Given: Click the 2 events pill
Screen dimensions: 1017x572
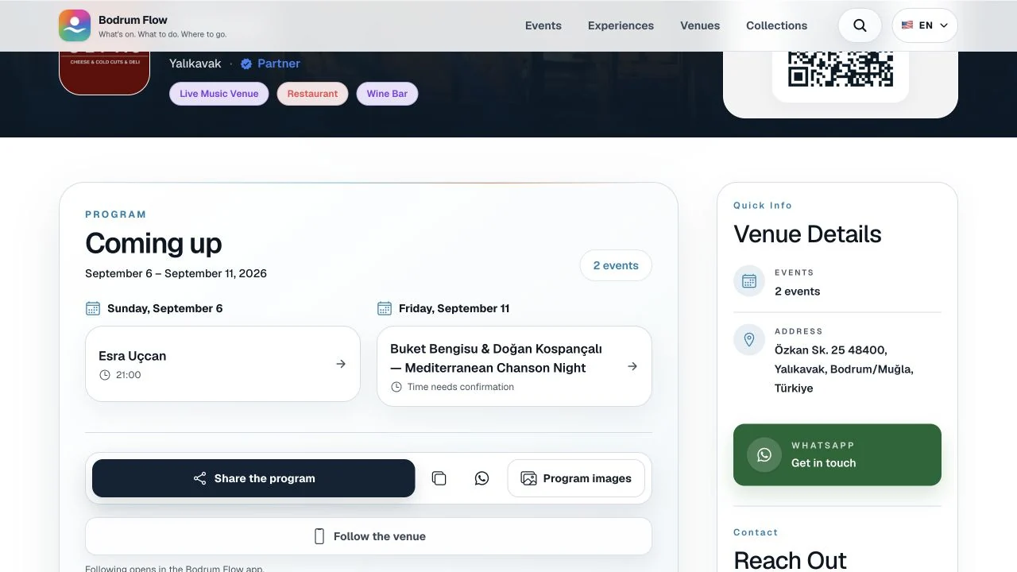Looking at the screenshot, I should click(616, 265).
